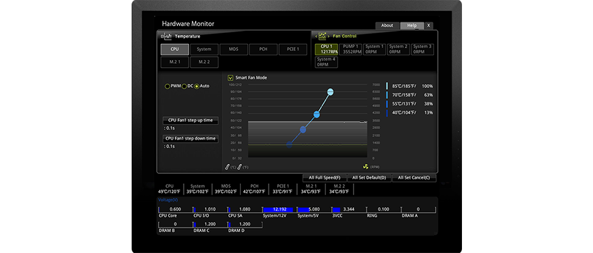This screenshot has width=593, height=253.
Task: Click the PCIE 1 33°C/91°F temperature reading
Action: pyautogui.click(x=283, y=189)
